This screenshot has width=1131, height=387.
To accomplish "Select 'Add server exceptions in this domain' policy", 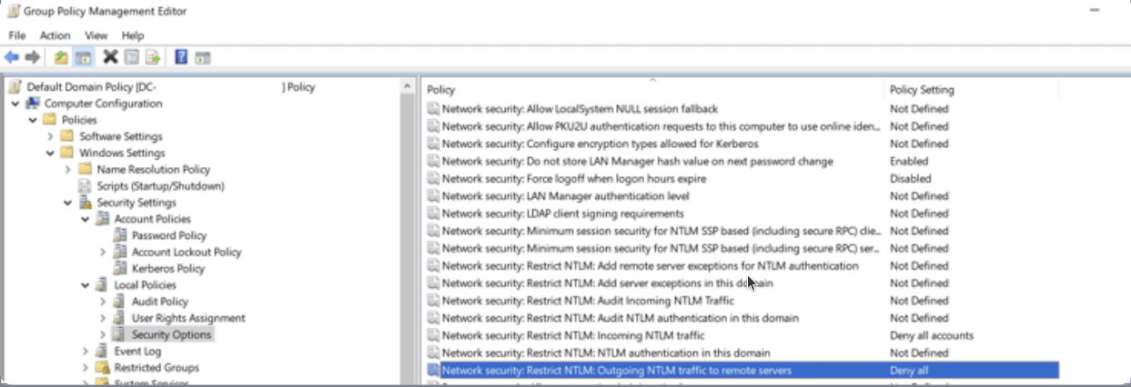I will pyautogui.click(x=607, y=283).
